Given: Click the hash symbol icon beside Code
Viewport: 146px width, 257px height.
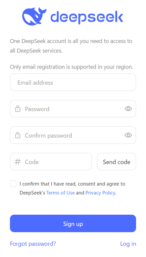Looking at the screenshot, I should click(18, 162).
